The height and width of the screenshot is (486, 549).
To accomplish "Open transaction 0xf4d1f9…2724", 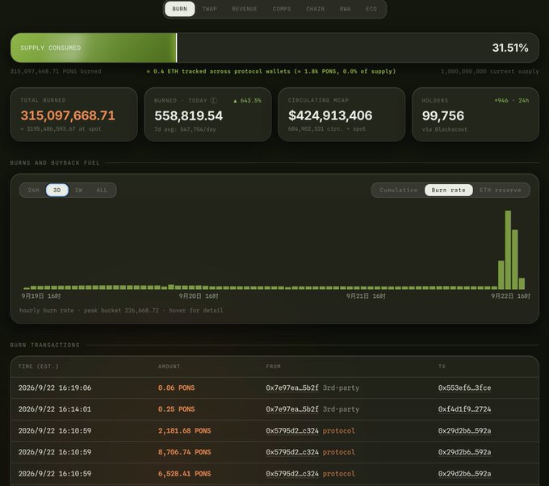I will [x=464, y=409].
